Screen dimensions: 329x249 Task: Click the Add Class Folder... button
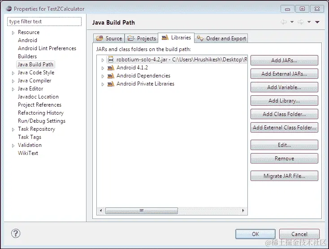pos(284,114)
